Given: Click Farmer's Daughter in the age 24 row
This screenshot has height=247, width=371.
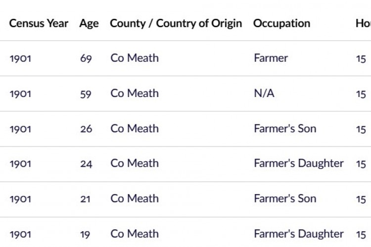Looking at the screenshot, I should [x=298, y=164].
